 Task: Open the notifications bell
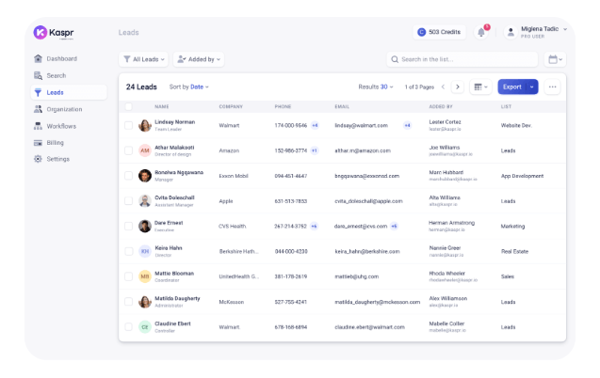pyautogui.click(x=481, y=33)
